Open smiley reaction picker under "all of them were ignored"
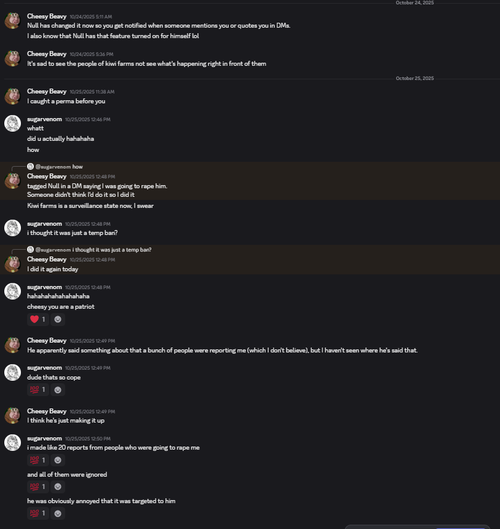500x529 pixels. click(58, 487)
